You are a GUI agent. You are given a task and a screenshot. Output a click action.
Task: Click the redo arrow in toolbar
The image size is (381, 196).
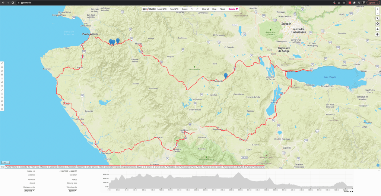(197, 9)
